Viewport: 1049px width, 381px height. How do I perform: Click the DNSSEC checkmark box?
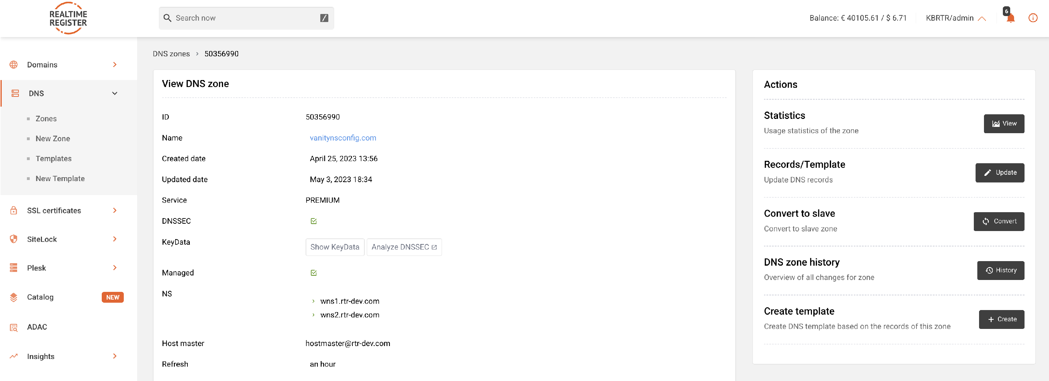pos(314,221)
